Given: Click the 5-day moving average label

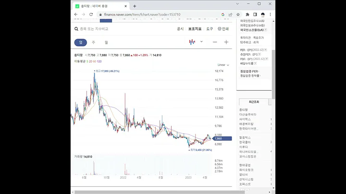Looking at the screenshot, I should (87, 61).
